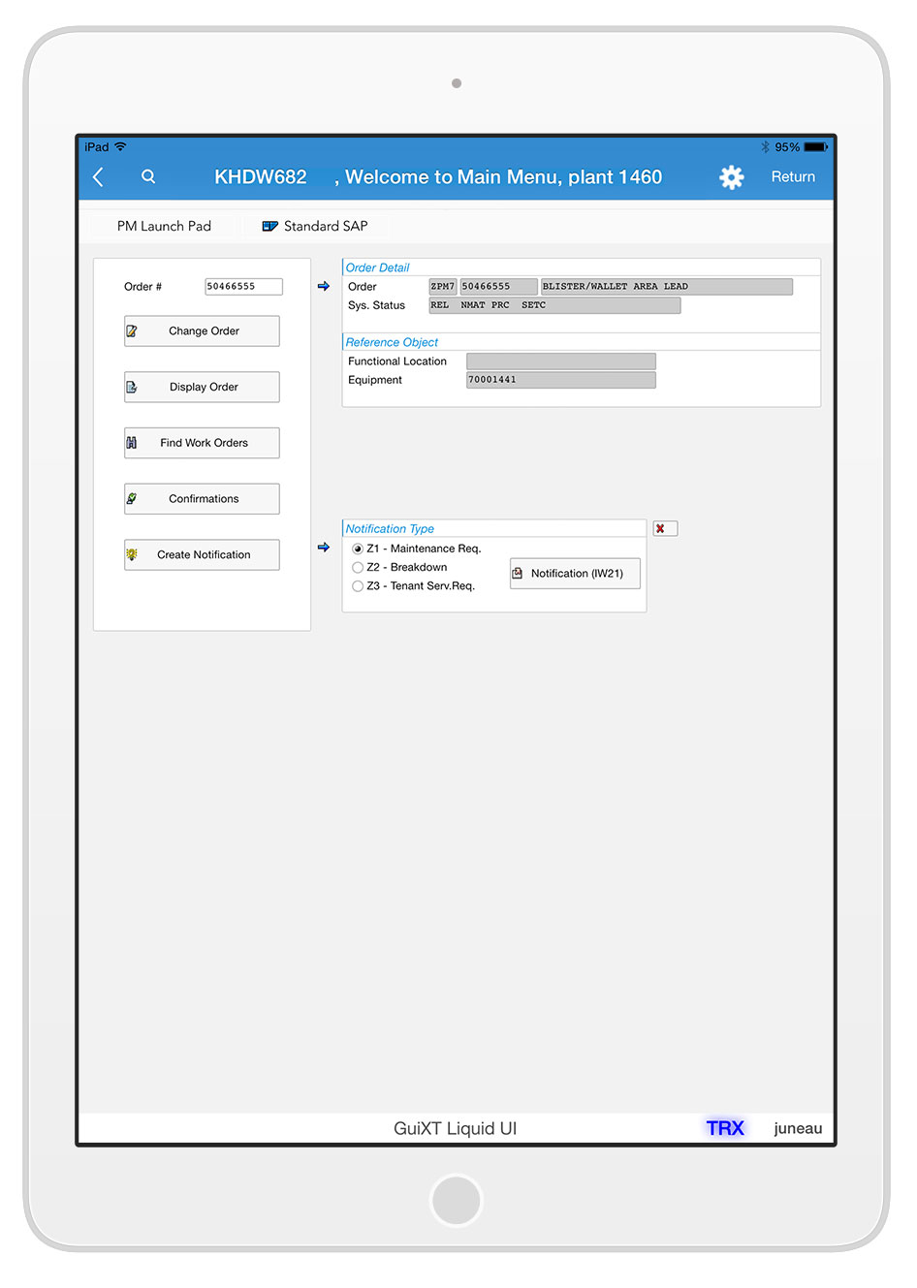Click the Standard SAP icon
917x1288 pixels.
[269, 227]
